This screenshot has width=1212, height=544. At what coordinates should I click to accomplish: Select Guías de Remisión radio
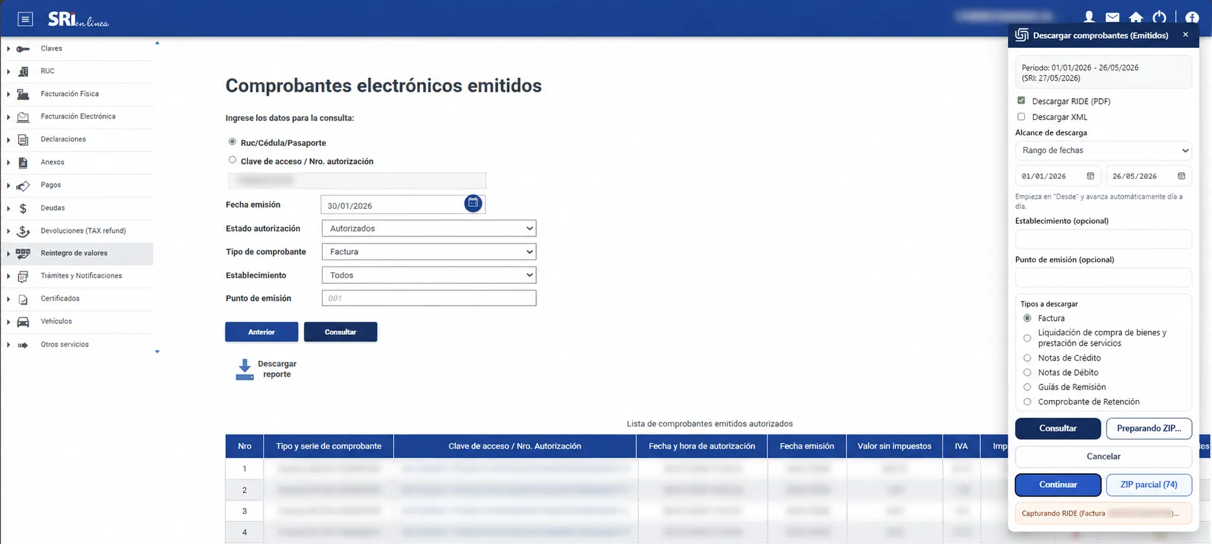click(1027, 387)
